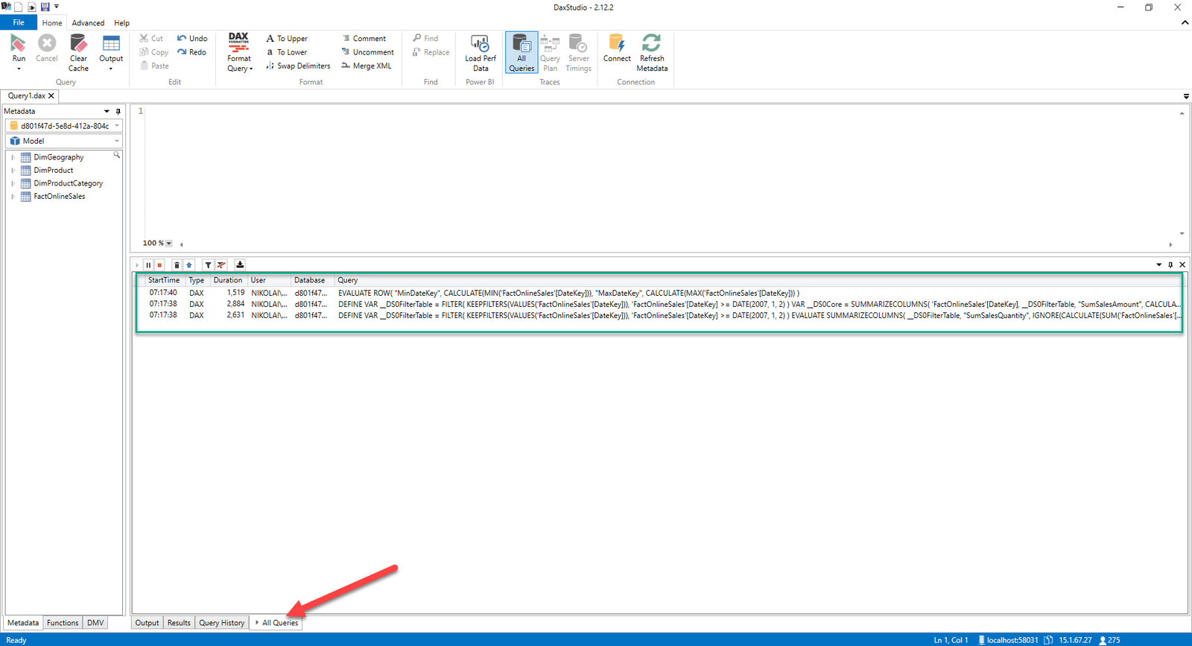Image resolution: width=1192 pixels, height=646 pixels.
Task: Click the Connect icon
Action: [617, 44]
